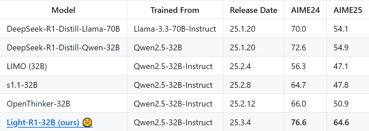This screenshot has width=369, height=131.
Task: Select the LIMO (32B) model cell
Action: pyautogui.click(x=27, y=66)
